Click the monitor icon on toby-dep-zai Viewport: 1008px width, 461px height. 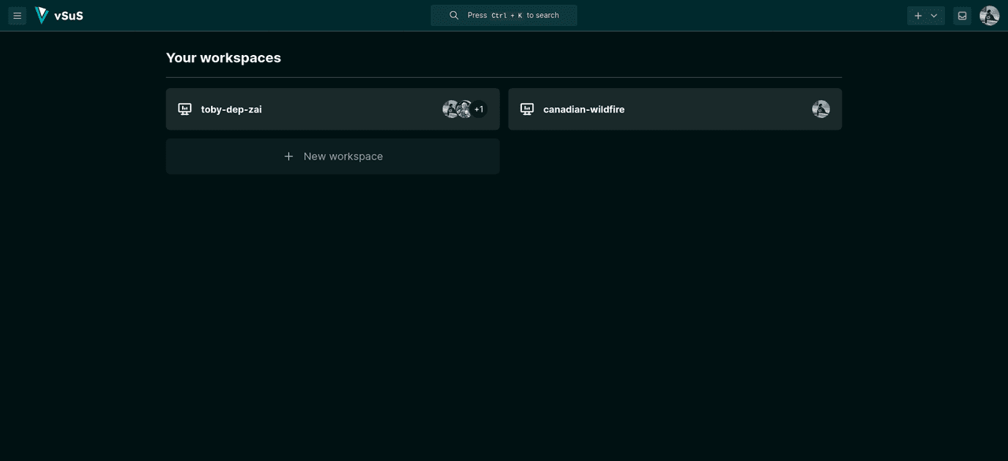(x=185, y=109)
